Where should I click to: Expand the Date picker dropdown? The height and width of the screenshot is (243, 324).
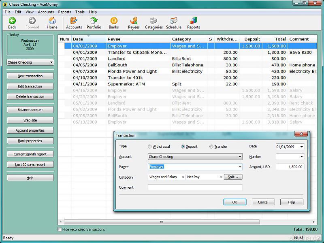pyautogui.click(x=302, y=147)
